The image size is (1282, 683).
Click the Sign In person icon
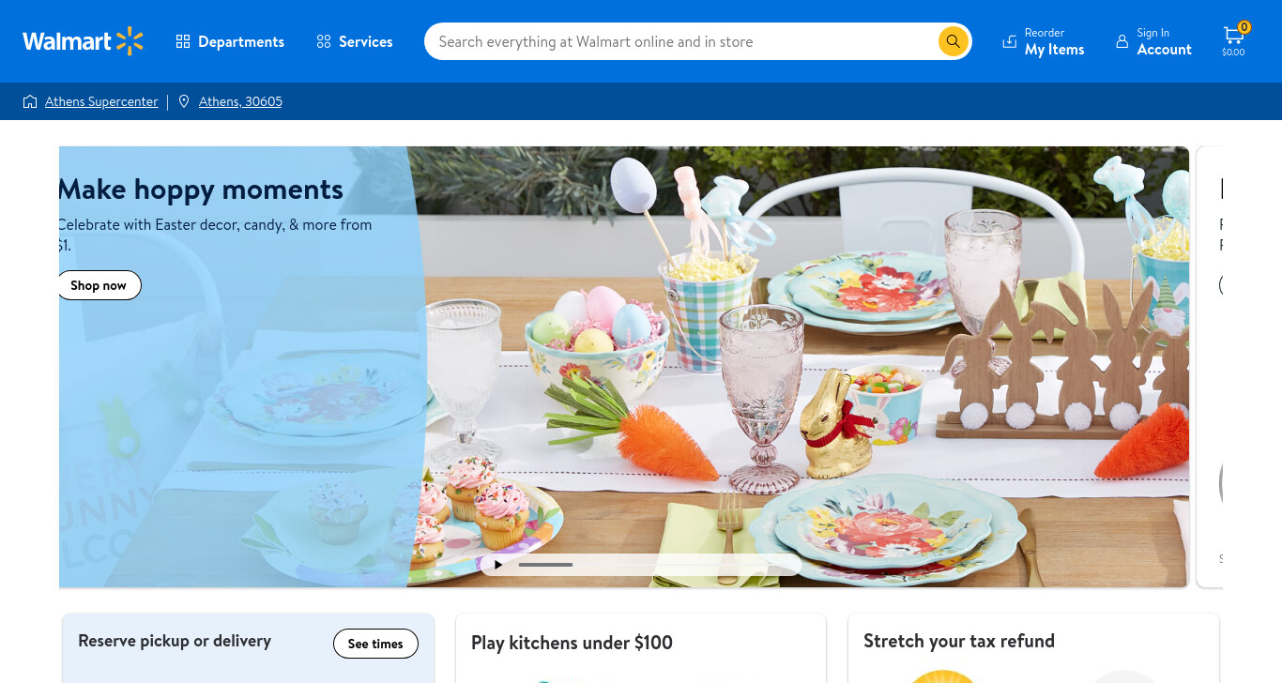1122,41
